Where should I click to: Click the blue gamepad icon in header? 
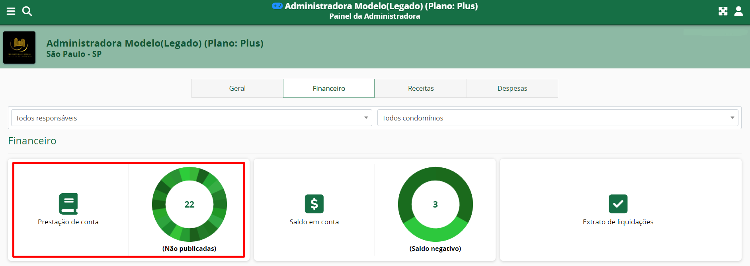point(277,6)
